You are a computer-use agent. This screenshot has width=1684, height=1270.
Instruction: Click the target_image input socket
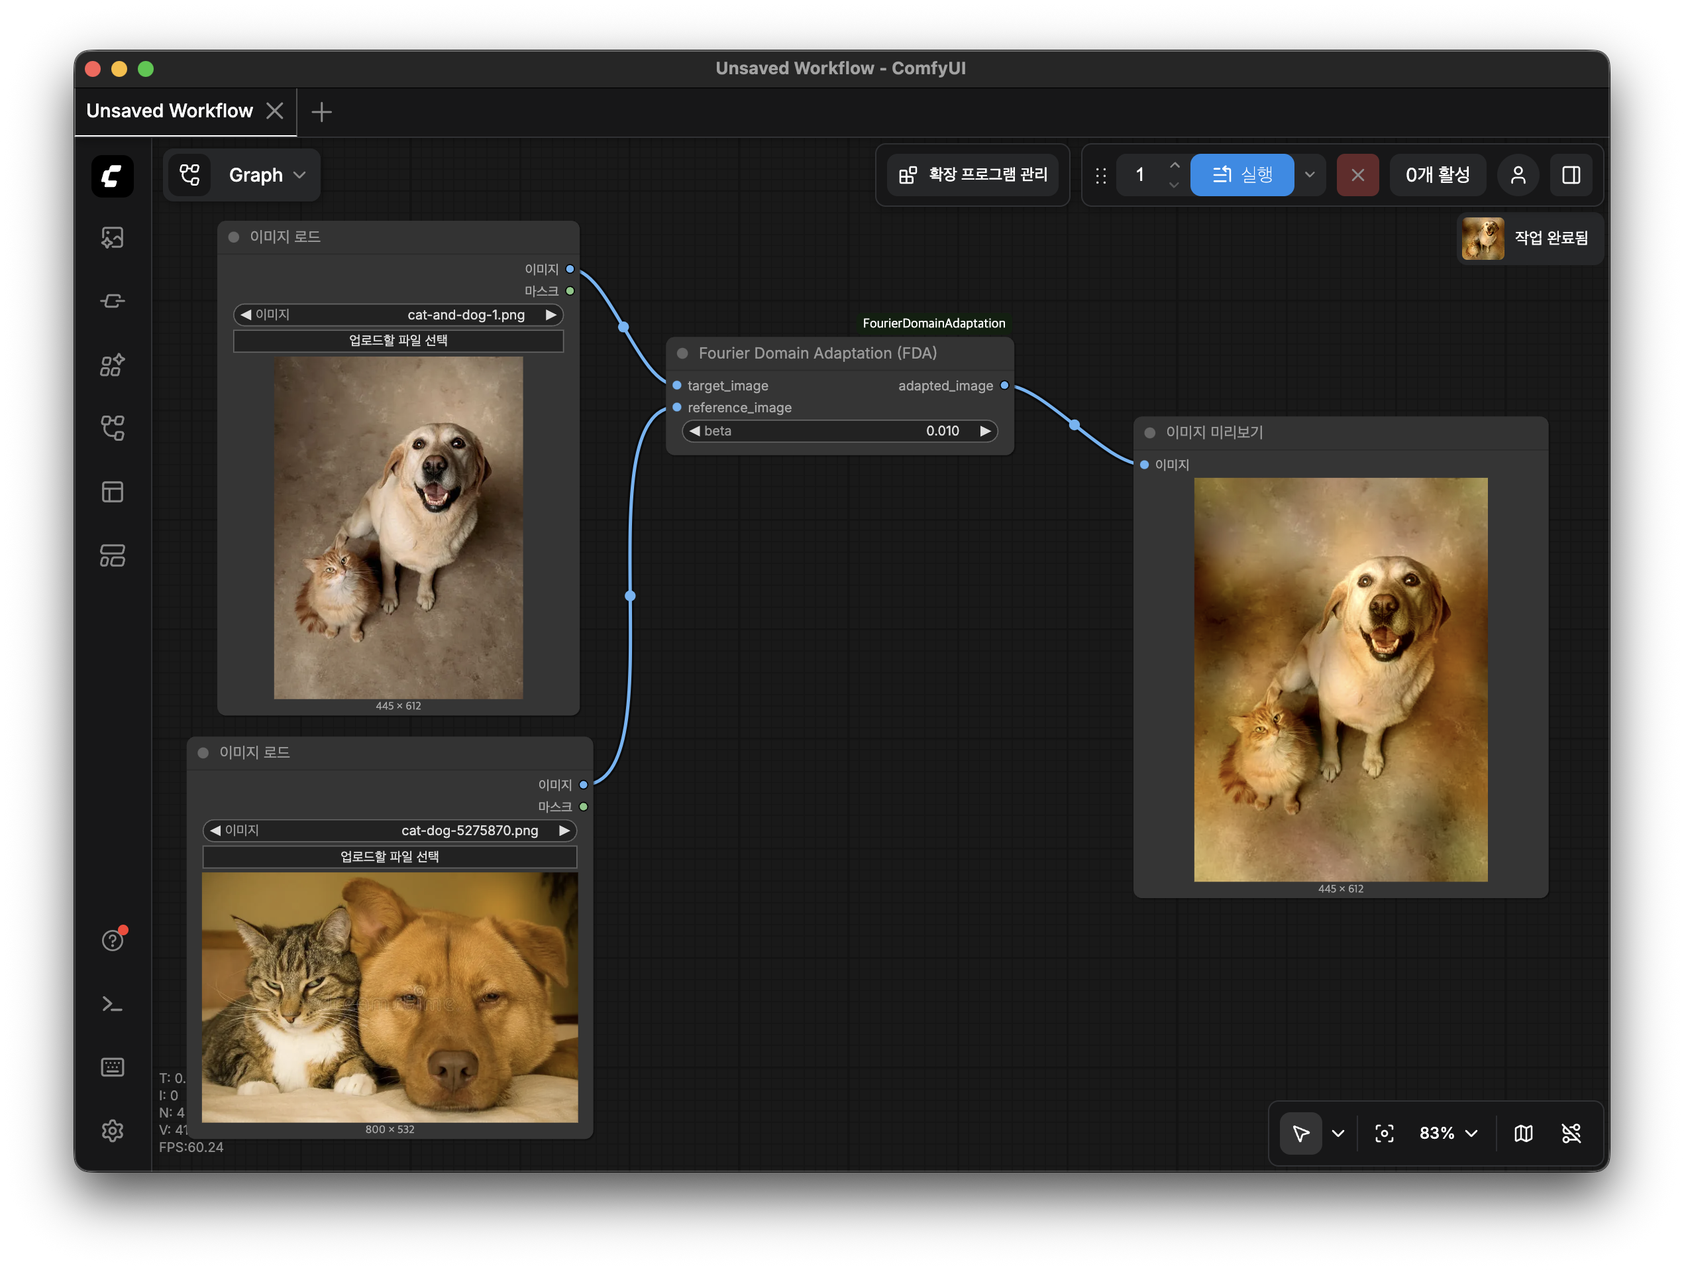tap(677, 386)
